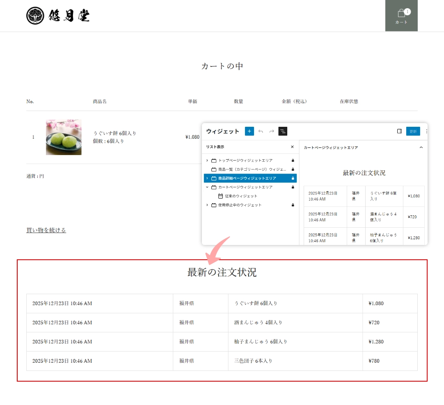Screen dimensions: 444x405
Task: Collapse the カートページウィジェットエリア panel via its chevron
Action: [x=421, y=148]
